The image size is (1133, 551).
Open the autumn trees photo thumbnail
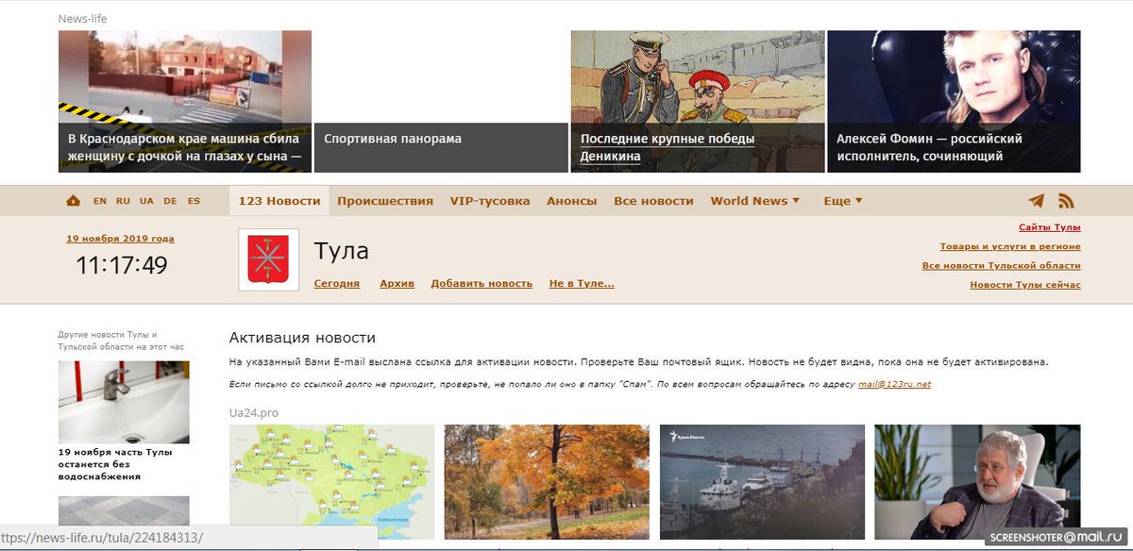tap(547, 481)
